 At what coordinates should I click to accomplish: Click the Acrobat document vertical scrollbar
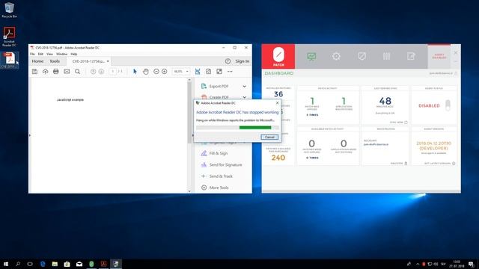click(x=189, y=135)
